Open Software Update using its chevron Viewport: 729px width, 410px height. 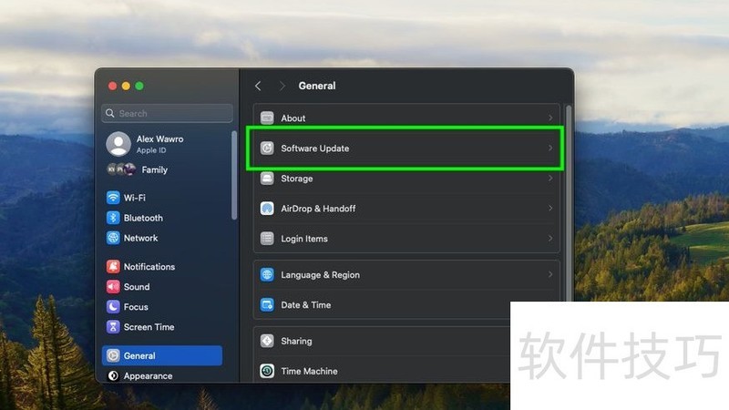550,149
